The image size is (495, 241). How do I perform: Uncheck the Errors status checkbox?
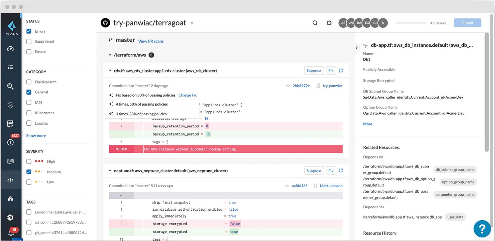(29, 31)
